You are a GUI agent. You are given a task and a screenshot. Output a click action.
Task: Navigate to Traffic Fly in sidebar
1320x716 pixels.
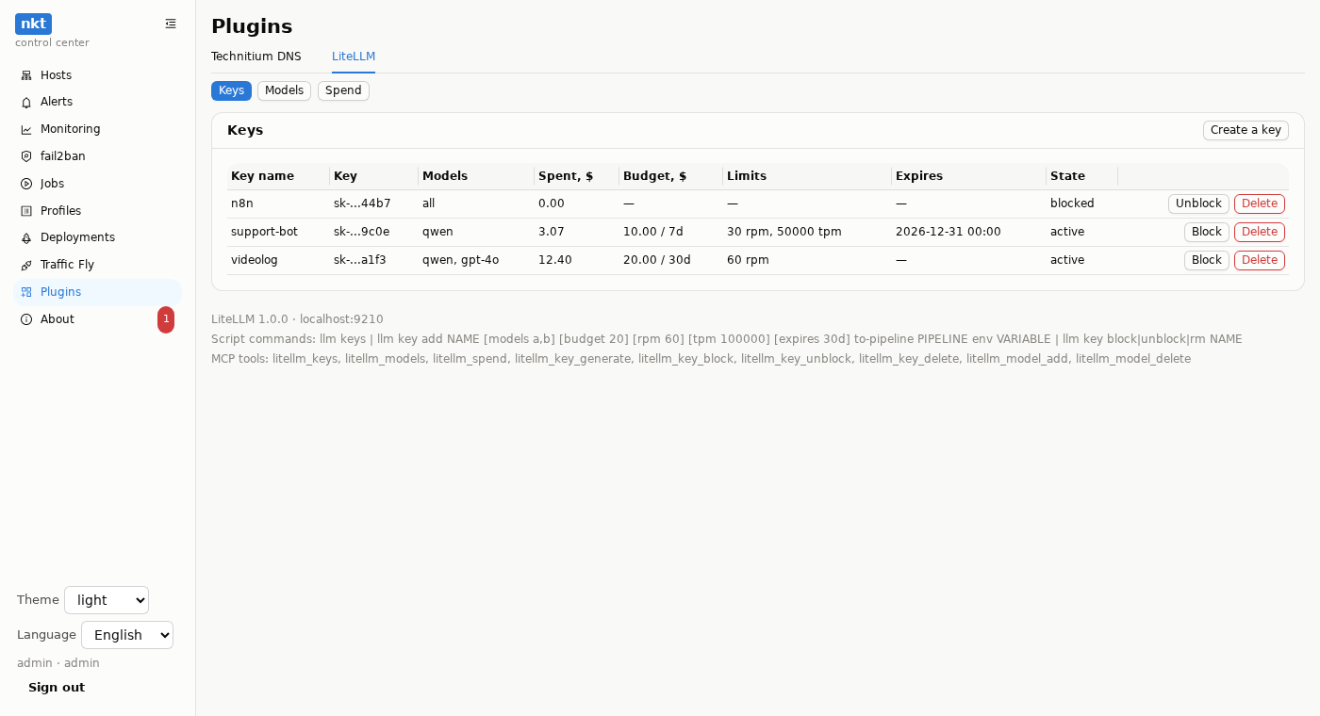[98, 265]
